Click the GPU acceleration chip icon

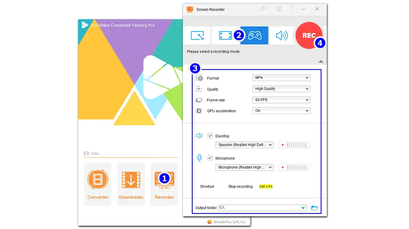199,111
